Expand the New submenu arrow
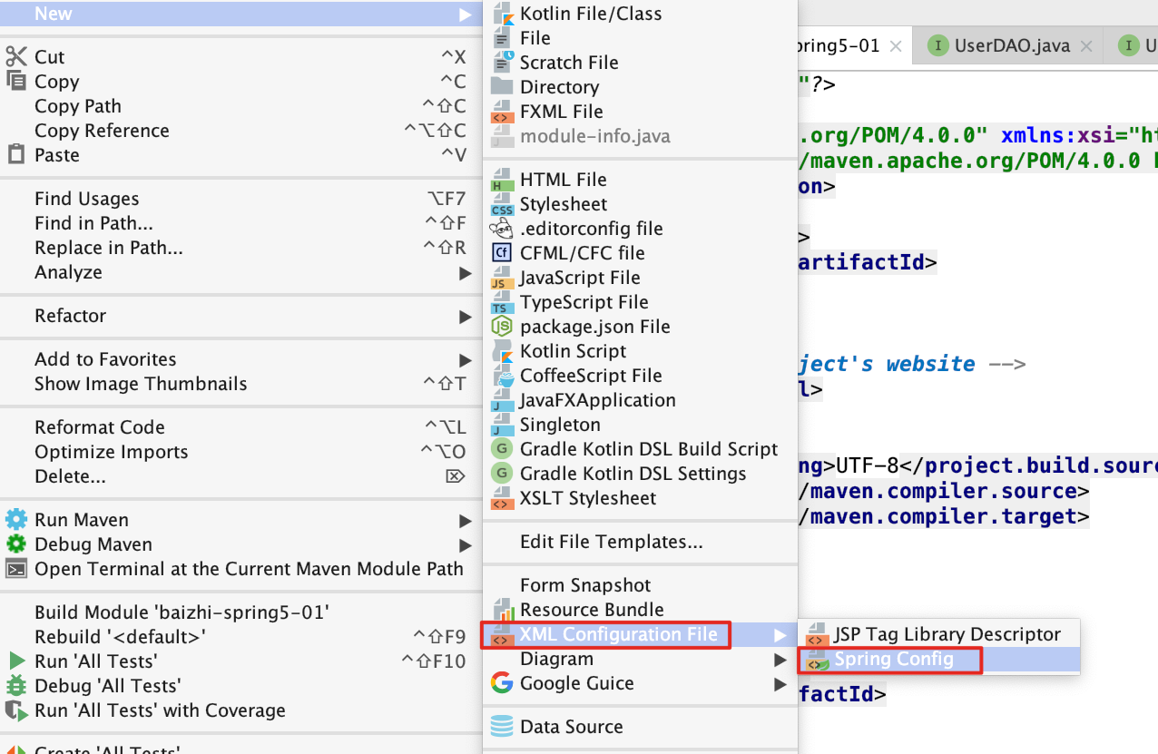This screenshot has height=754, width=1158. tap(466, 15)
